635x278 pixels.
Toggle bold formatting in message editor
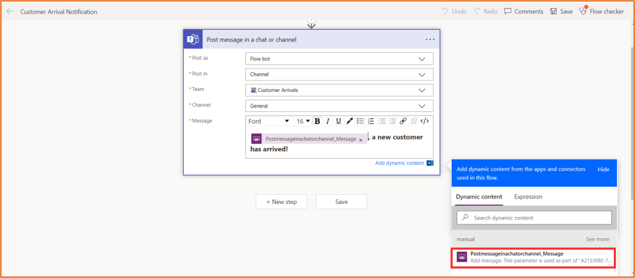(x=317, y=121)
